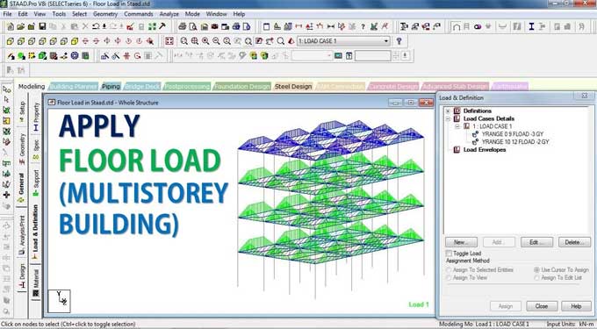Open the Commands menu

[x=138, y=14]
